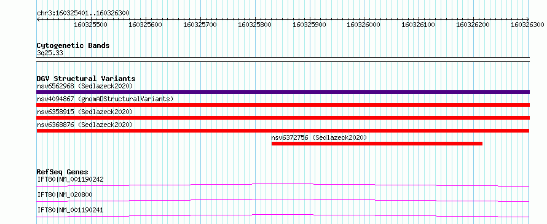Click the short red nsv6372756 variant bar
Image resolution: width=547 pixels, height=224 pixels.
pos(377,144)
